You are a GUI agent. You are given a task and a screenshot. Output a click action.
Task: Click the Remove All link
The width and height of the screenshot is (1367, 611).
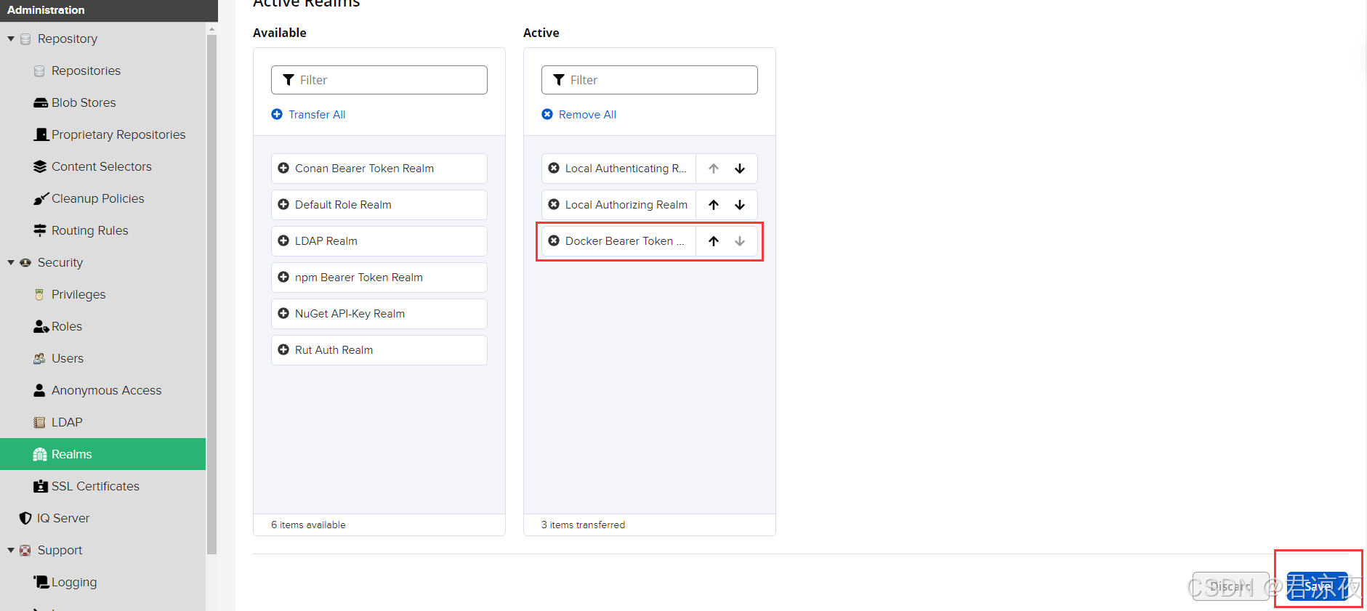tap(586, 114)
